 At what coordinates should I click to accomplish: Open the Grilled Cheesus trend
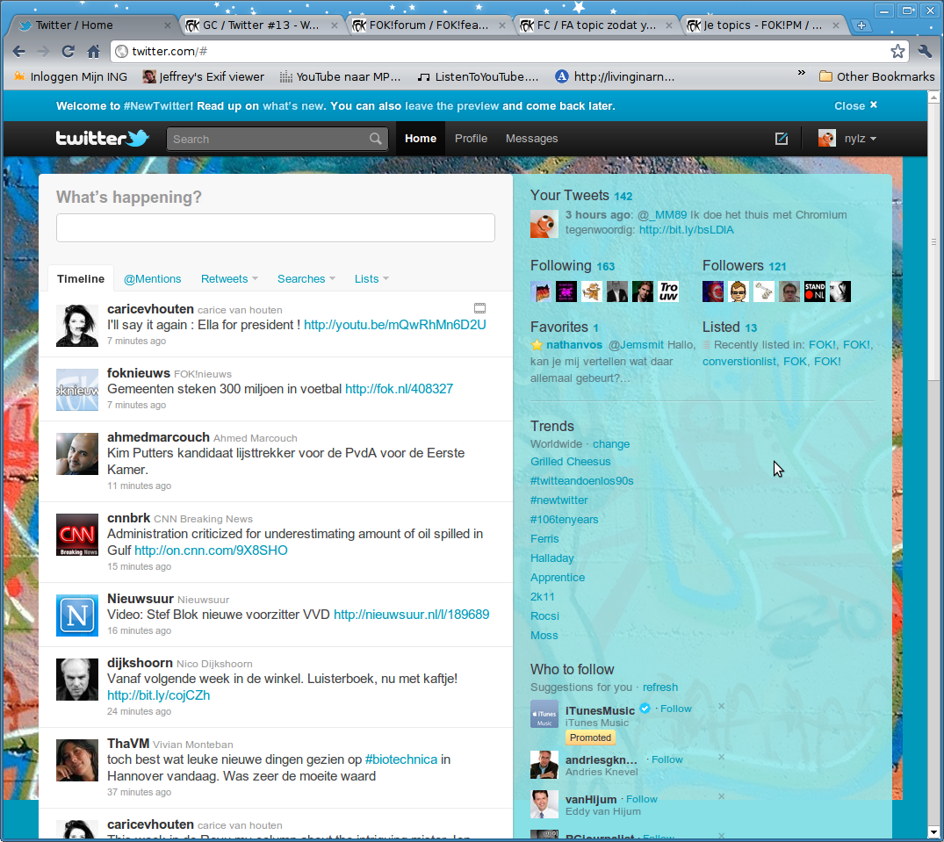click(570, 461)
